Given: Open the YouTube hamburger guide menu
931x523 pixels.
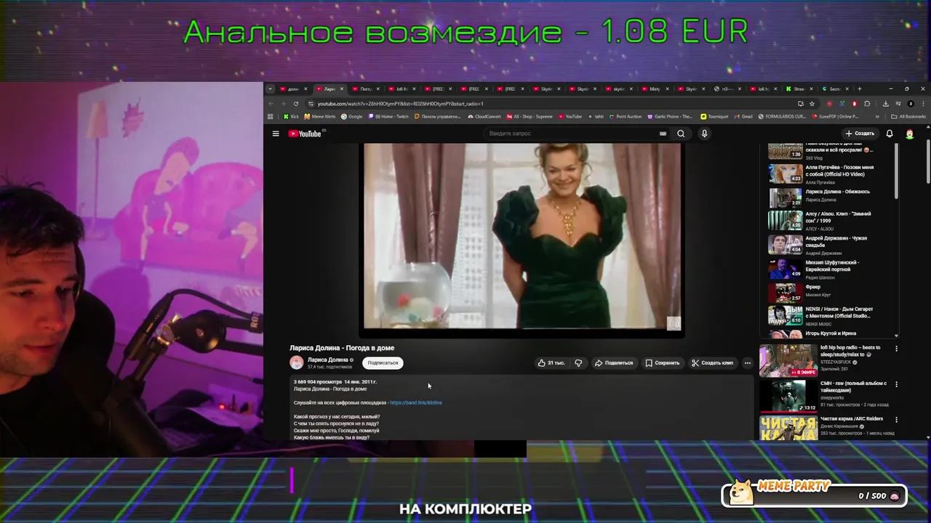Looking at the screenshot, I should pos(276,134).
